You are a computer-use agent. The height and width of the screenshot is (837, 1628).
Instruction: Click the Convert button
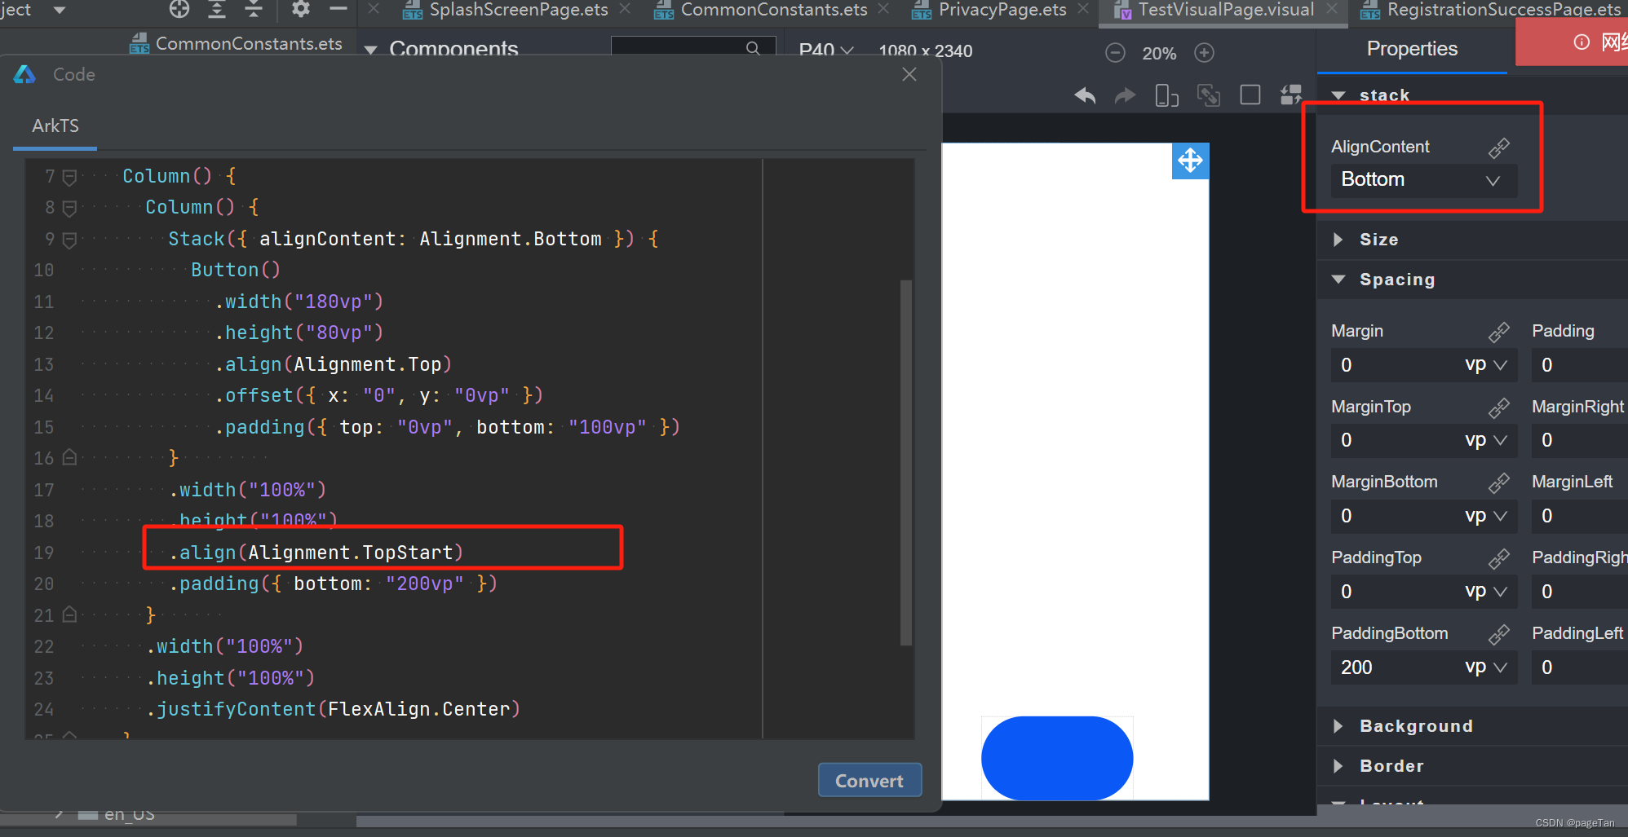click(x=869, y=781)
